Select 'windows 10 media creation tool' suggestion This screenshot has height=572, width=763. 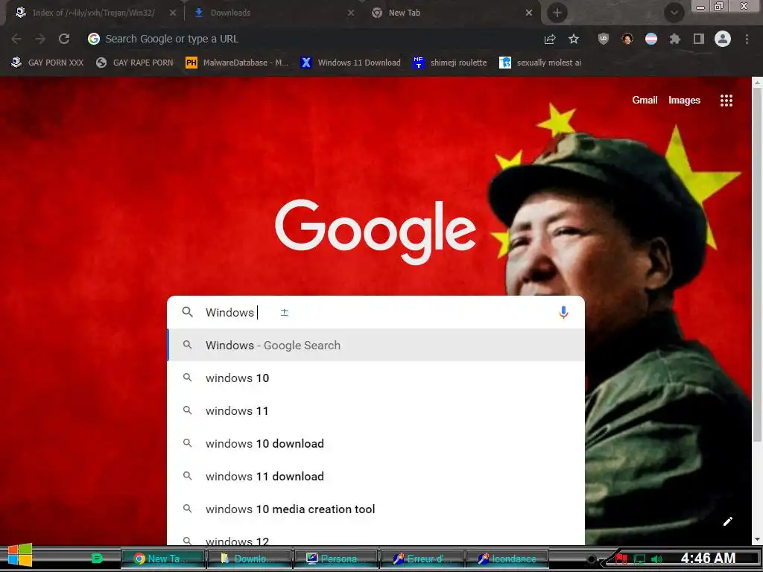pos(376,509)
